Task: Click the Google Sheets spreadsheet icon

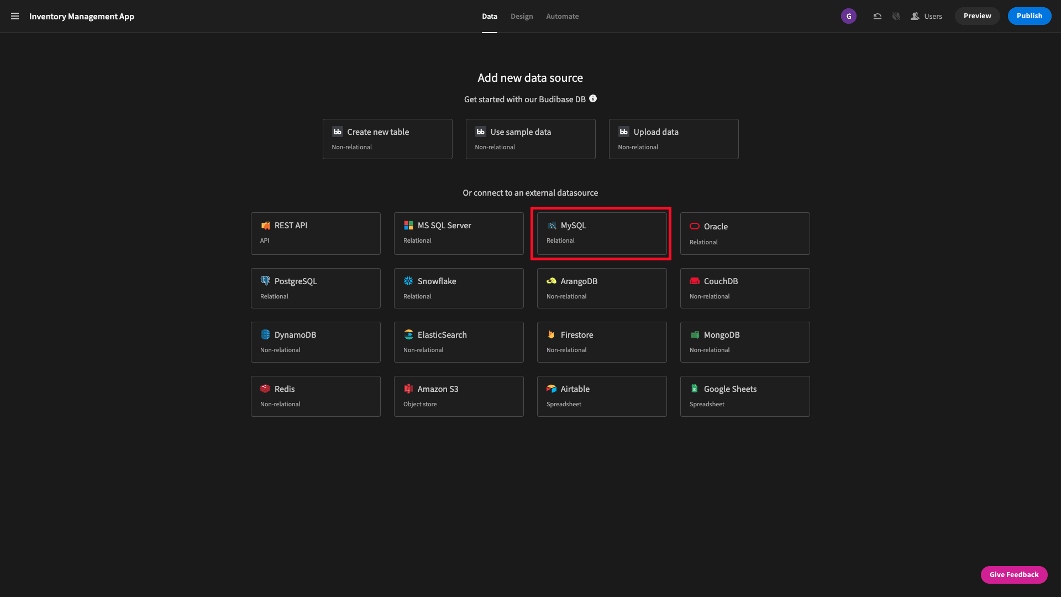Action: 695,389
